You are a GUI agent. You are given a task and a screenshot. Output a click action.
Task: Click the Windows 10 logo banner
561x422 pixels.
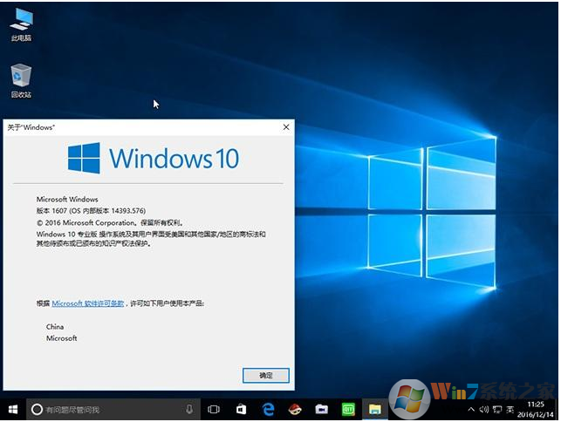tap(153, 159)
